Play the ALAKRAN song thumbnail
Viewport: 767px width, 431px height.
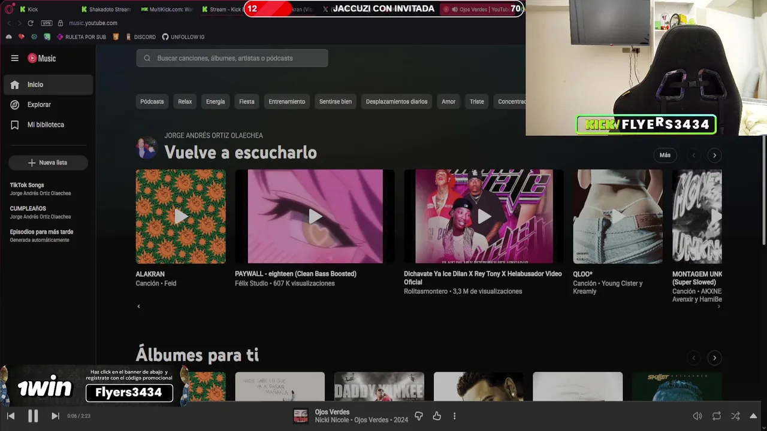click(181, 216)
